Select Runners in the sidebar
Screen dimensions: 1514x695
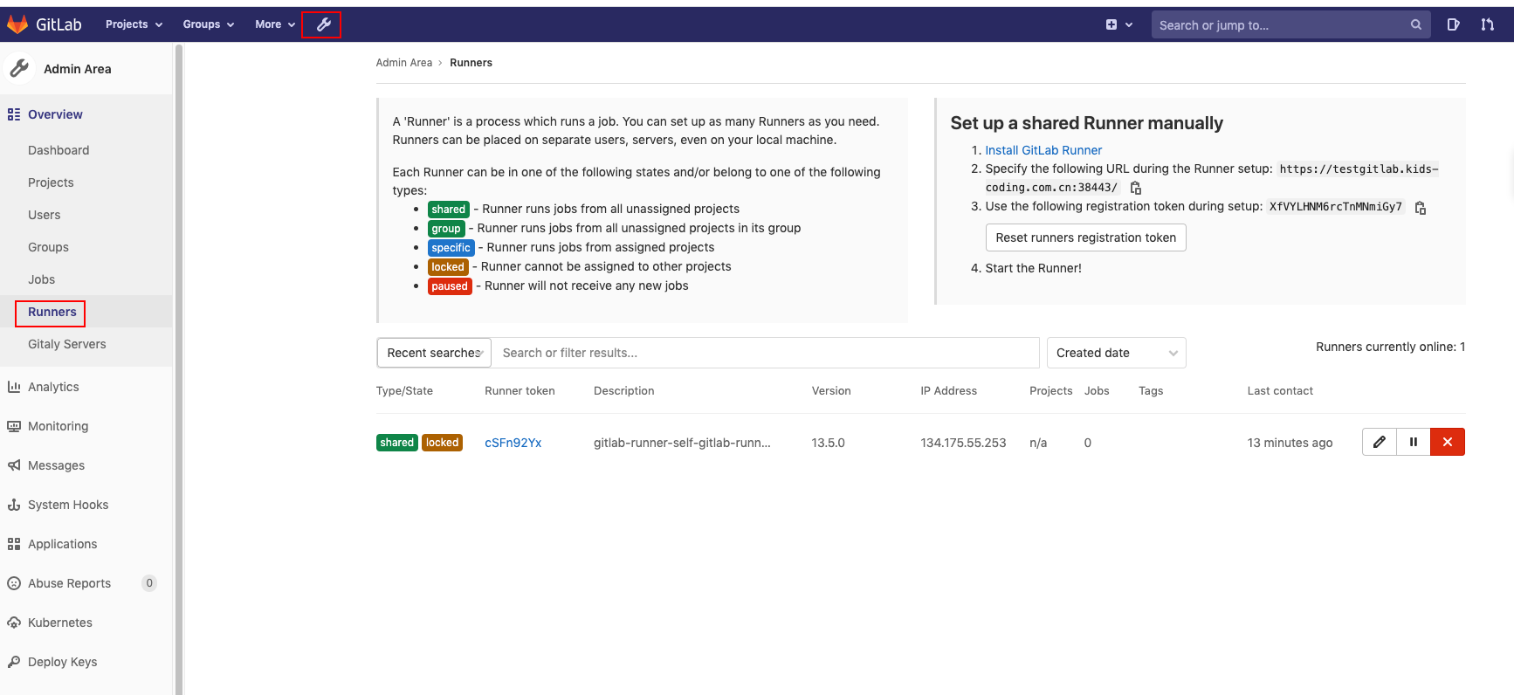click(52, 312)
